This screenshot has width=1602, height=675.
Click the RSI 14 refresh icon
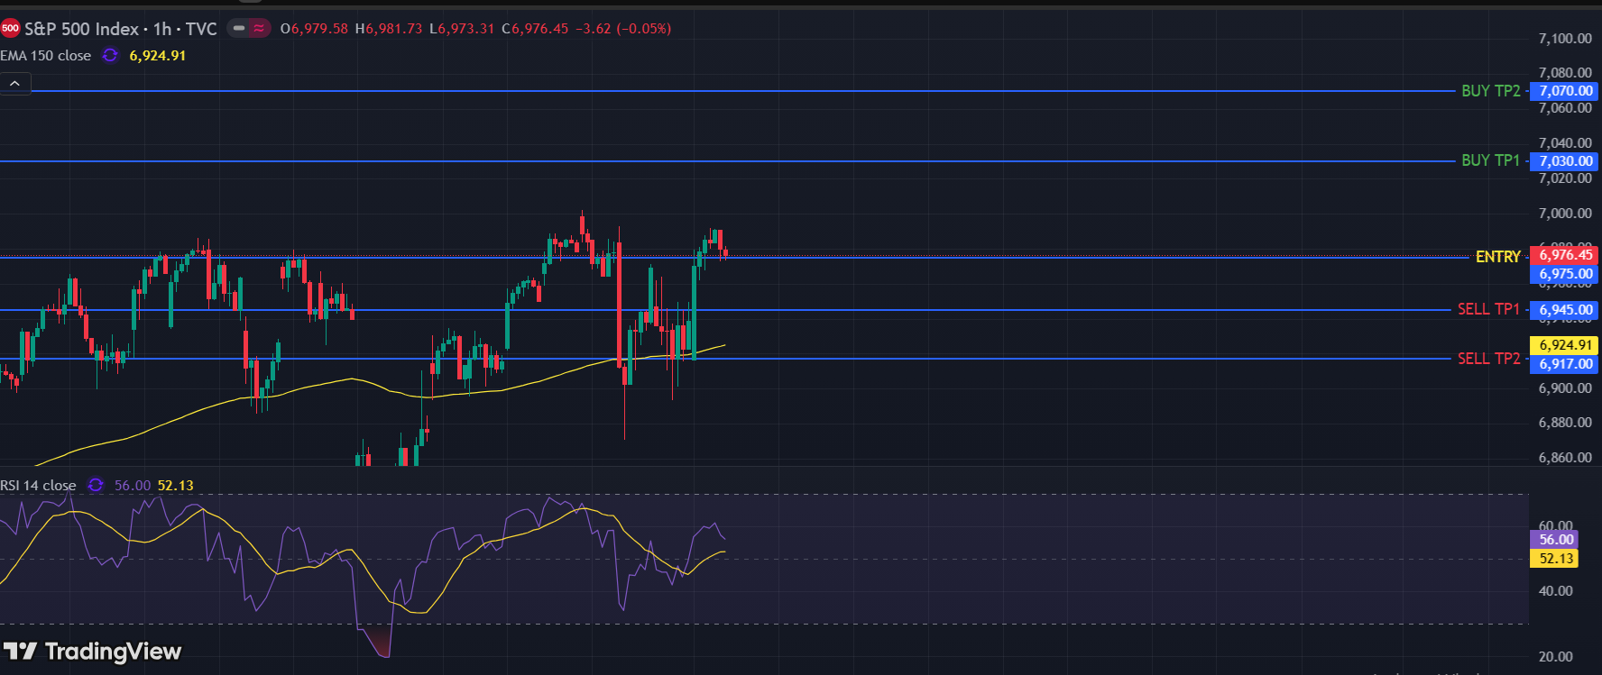96,485
